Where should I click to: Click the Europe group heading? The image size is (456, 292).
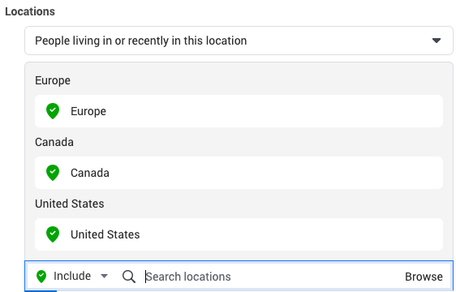tap(53, 80)
